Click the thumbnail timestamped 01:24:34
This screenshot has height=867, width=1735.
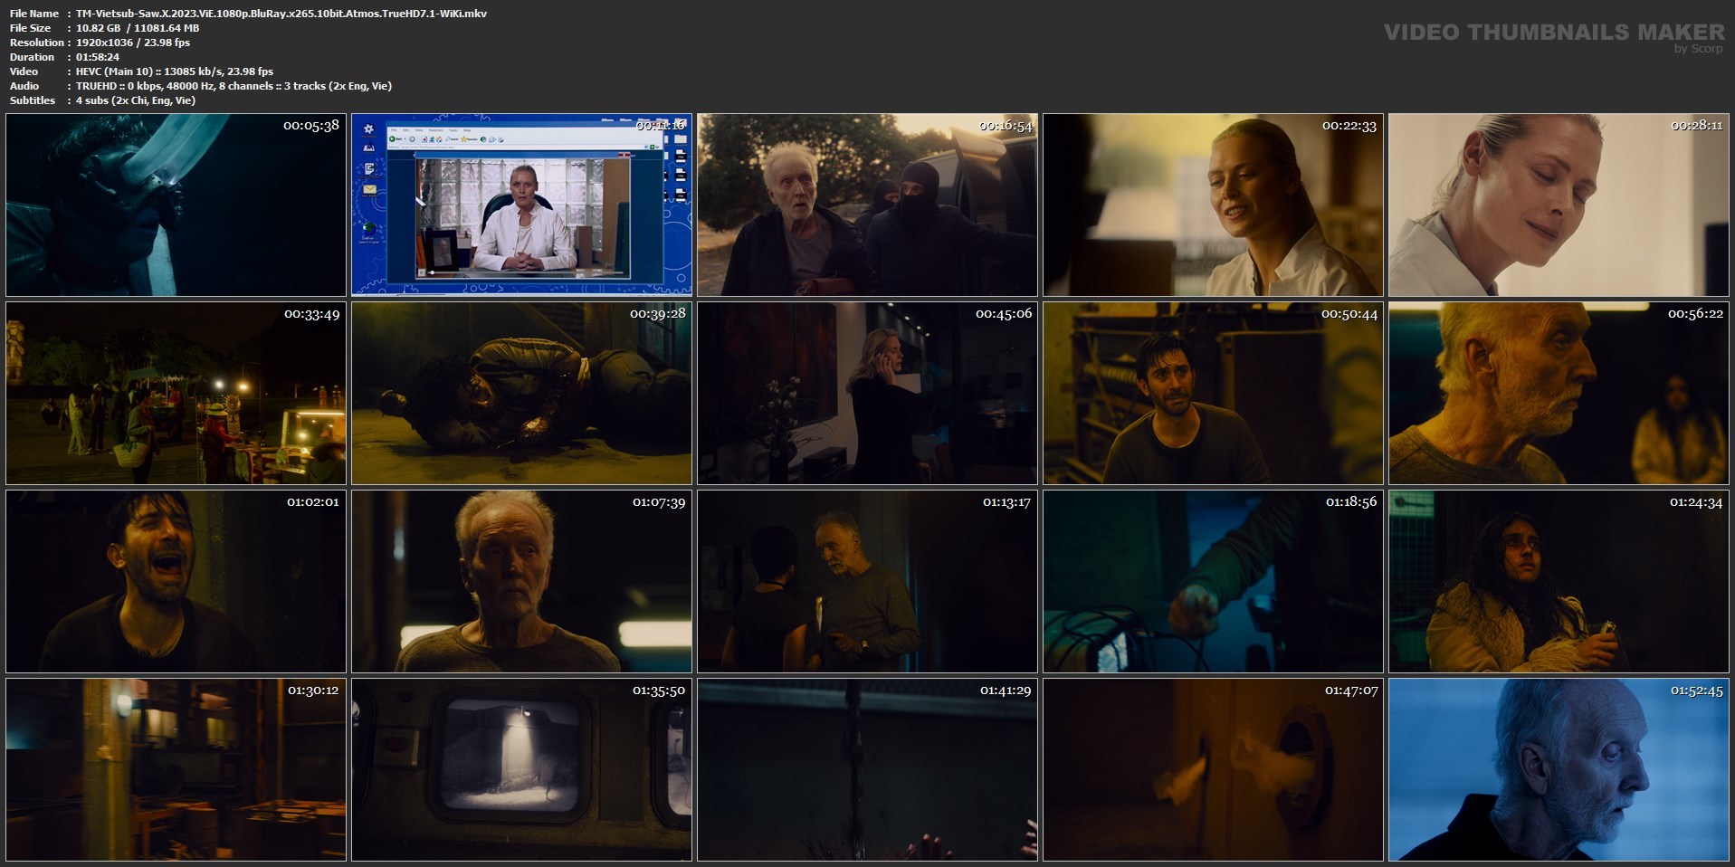[x=1559, y=581]
